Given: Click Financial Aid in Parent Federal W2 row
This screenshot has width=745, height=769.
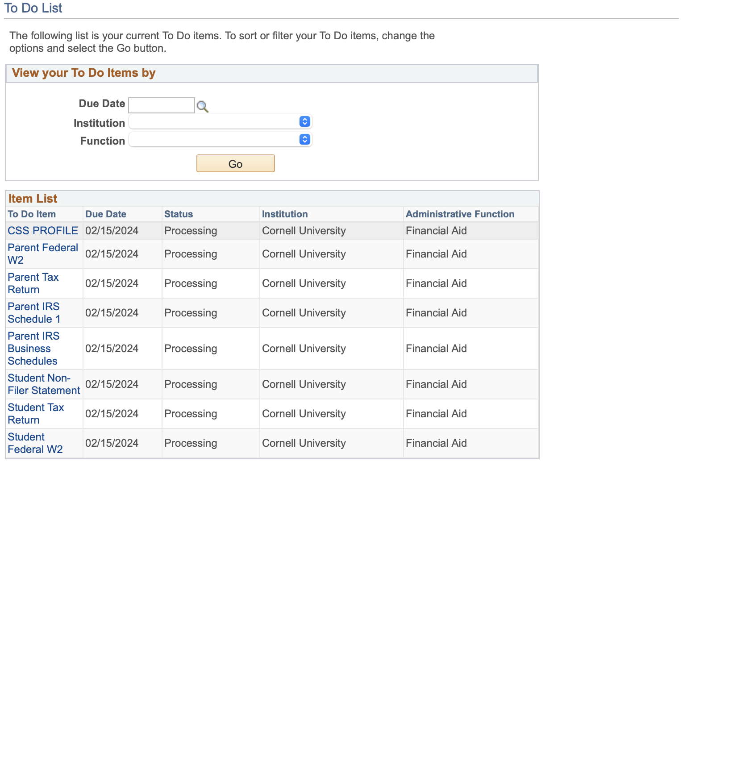Looking at the screenshot, I should 436,254.
